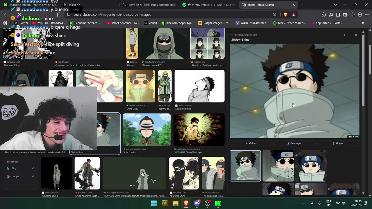Open the Minecraft-style infinity taskbar icon
Screen dimensions: 372x209
pyautogui.click(x=164, y=203)
